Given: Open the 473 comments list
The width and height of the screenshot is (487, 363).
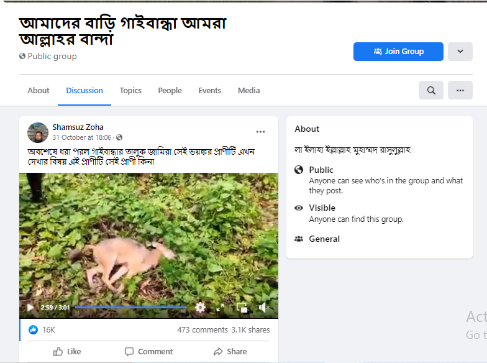Looking at the screenshot, I should [203, 329].
